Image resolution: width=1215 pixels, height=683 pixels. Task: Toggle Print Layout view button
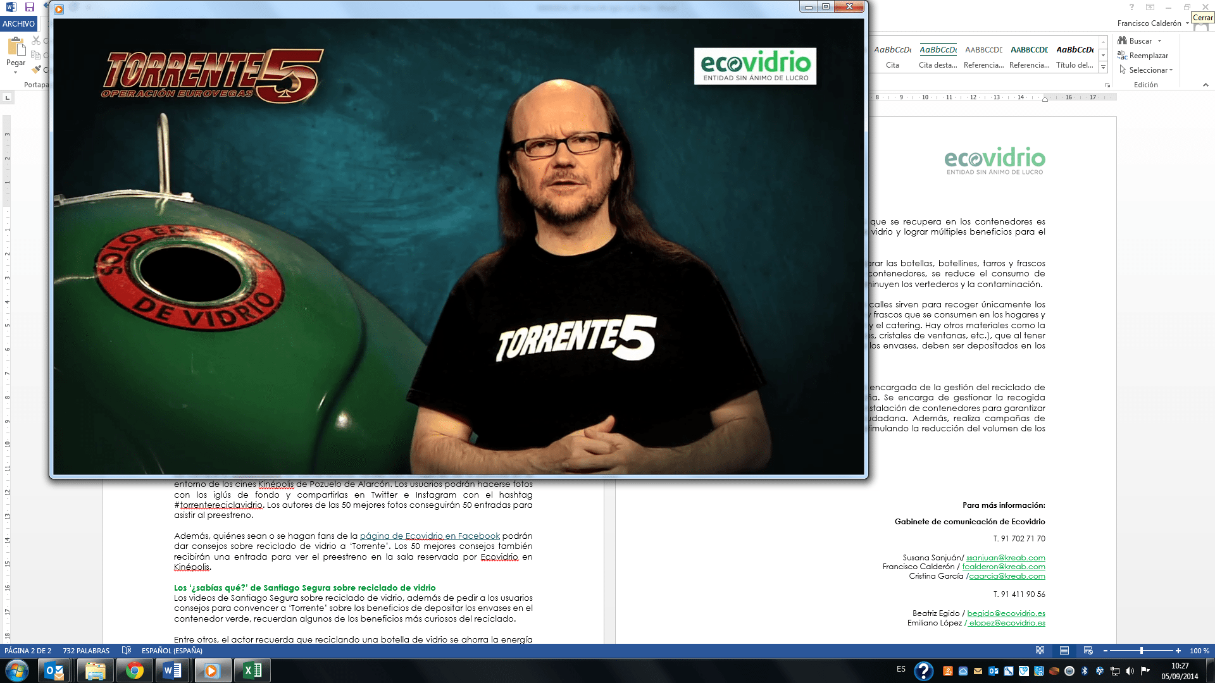(x=1064, y=651)
